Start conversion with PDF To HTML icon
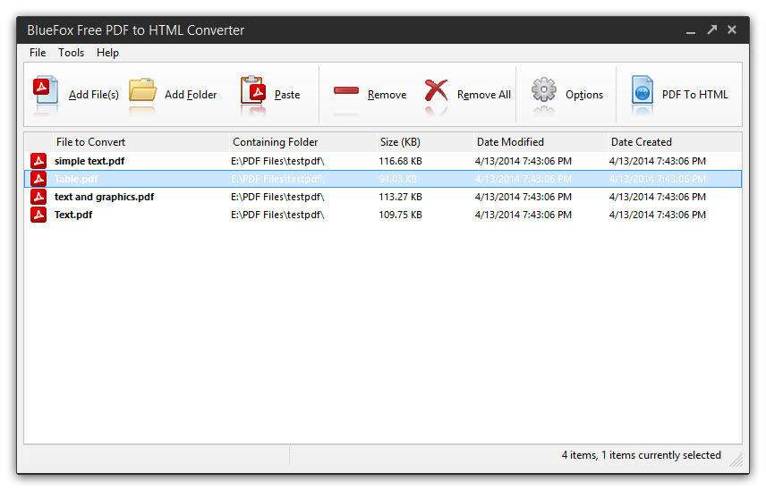Viewport: 766px width, 490px height. pos(642,89)
